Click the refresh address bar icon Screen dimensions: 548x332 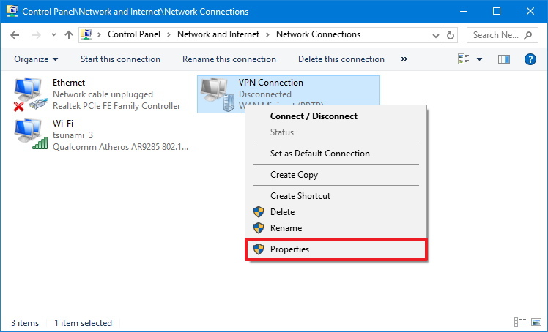click(451, 34)
